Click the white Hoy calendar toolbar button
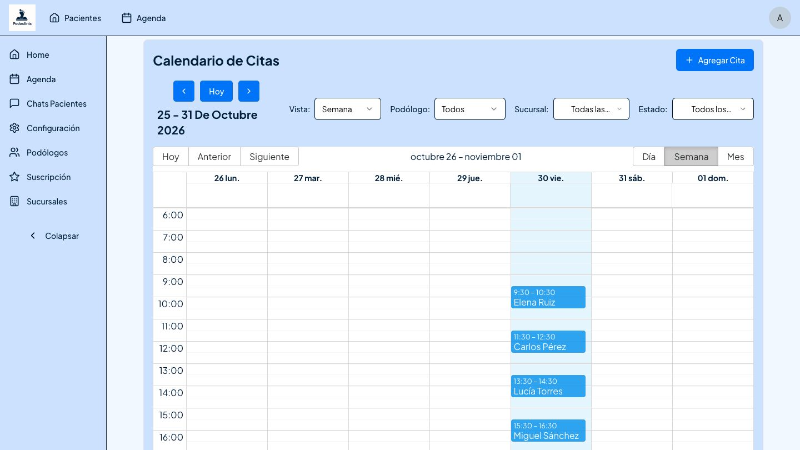 point(171,157)
